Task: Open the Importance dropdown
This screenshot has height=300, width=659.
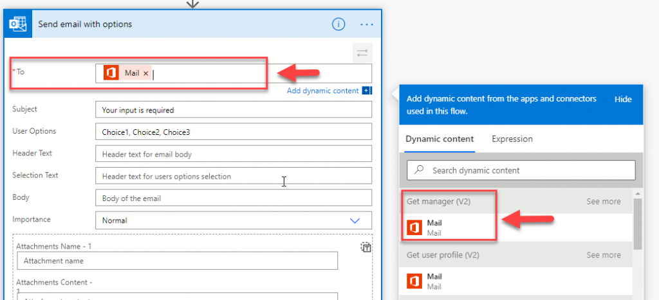Action: pos(234,220)
